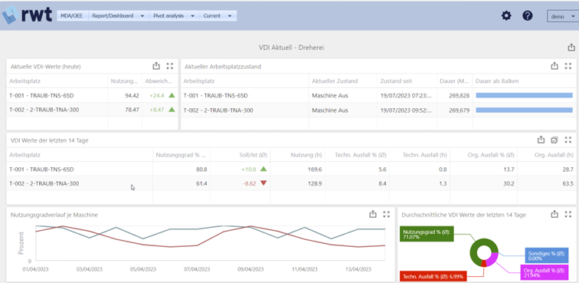Expand the Report/Dashboard dropdown menu

[118, 16]
